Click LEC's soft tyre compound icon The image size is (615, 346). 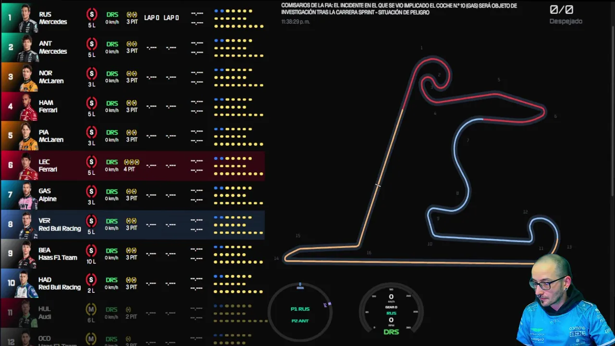[91, 162]
